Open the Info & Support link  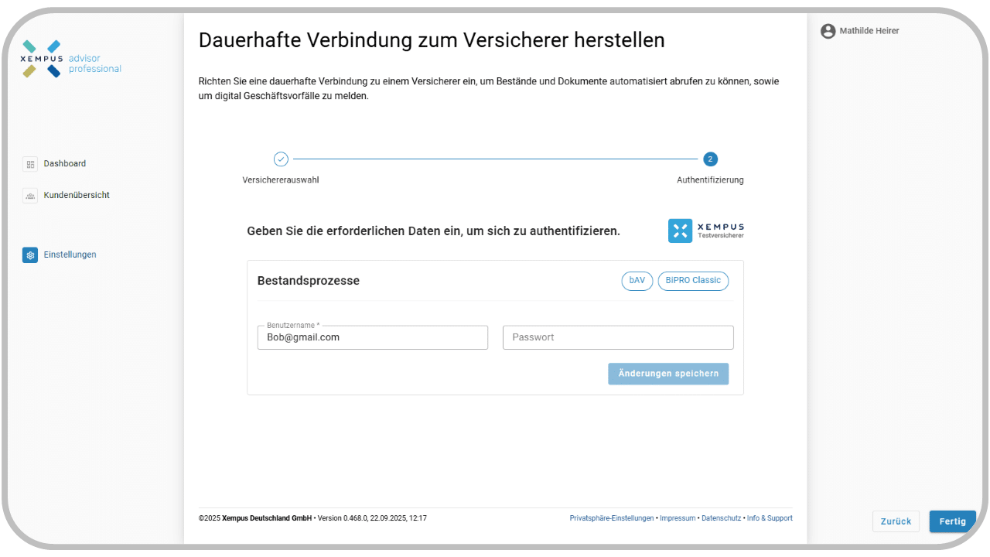pos(770,518)
